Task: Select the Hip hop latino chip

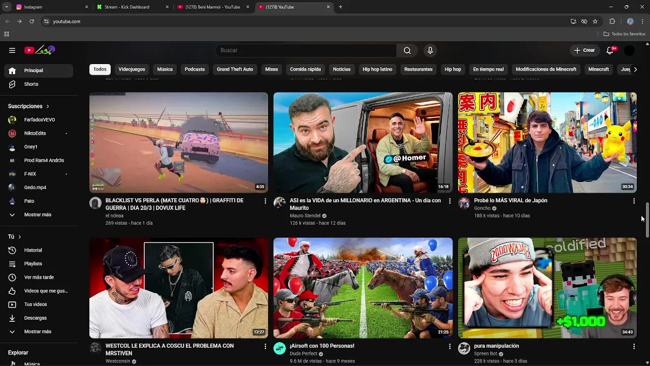Action: [377, 69]
